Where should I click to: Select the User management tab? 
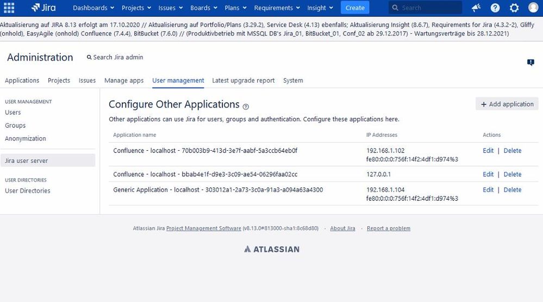pyautogui.click(x=178, y=81)
